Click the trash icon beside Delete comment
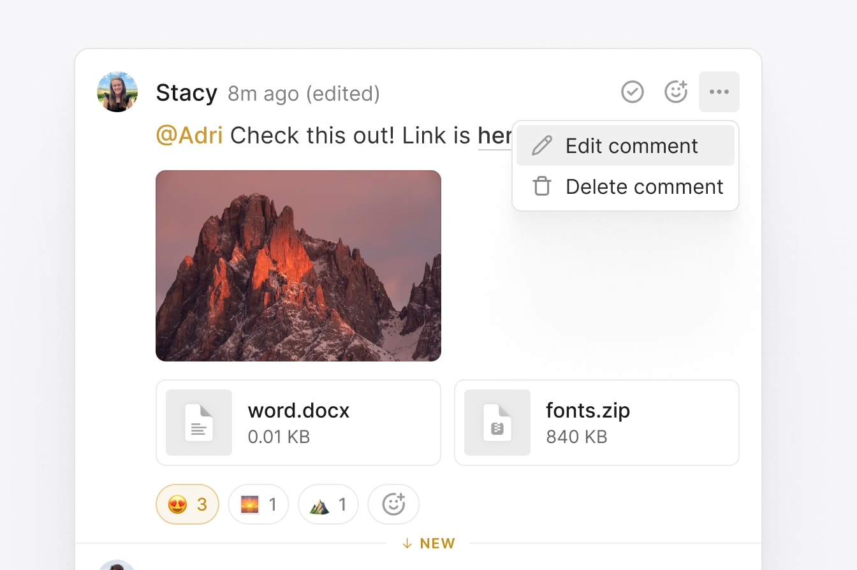The width and height of the screenshot is (857, 570). 541,186
